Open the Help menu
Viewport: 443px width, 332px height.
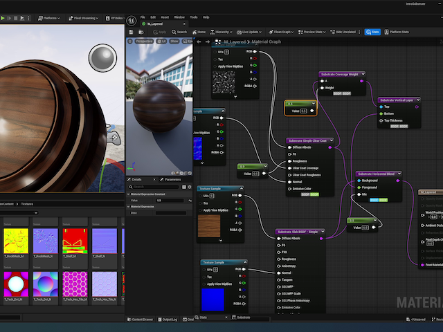tap(206, 17)
